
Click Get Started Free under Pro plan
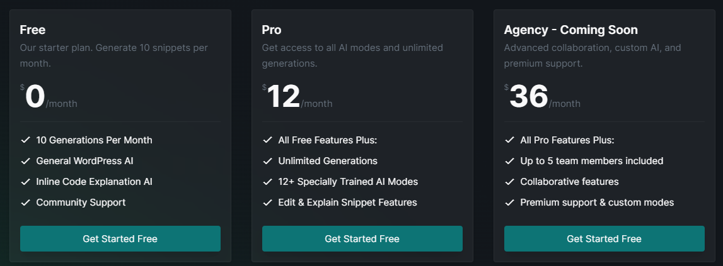point(362,239)
